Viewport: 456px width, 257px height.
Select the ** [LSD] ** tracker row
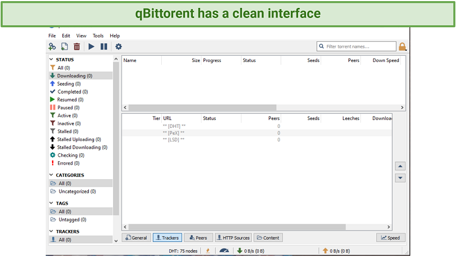pyautogui.click(x=257, y=140)
